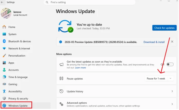The image size is (179, 110).
Task: Click the Accessibility figure icon
Action: pos(4,91)
